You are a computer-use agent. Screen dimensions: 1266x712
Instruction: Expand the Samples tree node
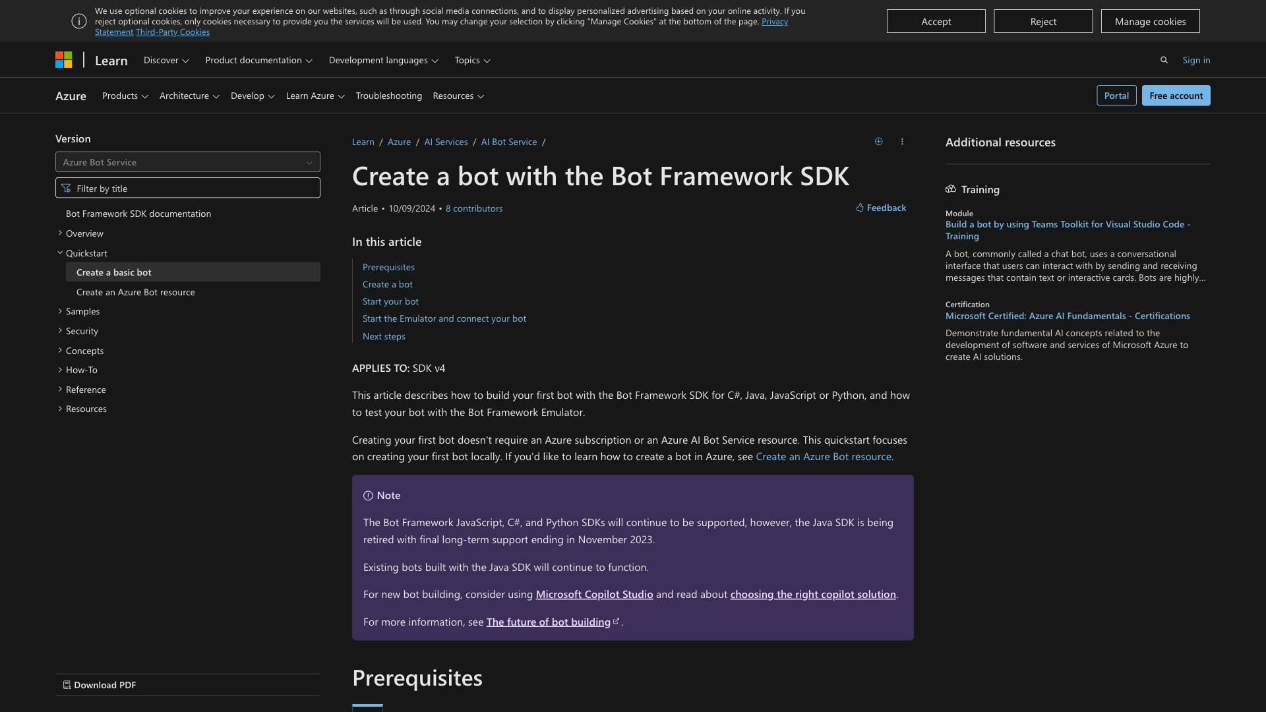(x=60, y=311)
